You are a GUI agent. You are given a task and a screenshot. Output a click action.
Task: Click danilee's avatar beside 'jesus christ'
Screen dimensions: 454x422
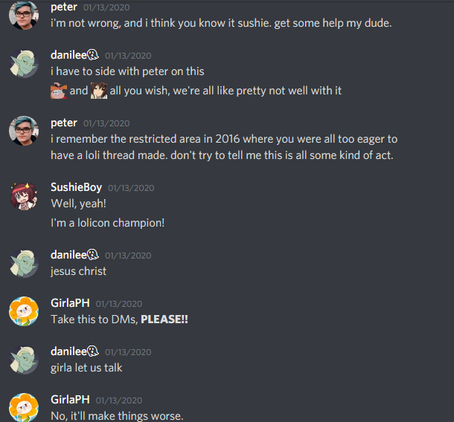coord(24,263)
